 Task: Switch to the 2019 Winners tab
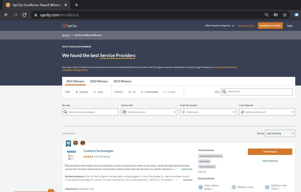point(122,81)
